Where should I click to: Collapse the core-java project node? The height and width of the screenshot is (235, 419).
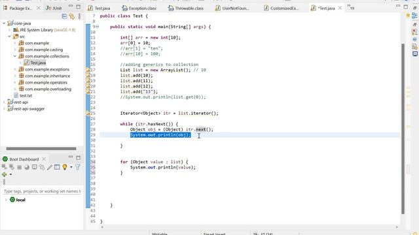tap(4, 23)
